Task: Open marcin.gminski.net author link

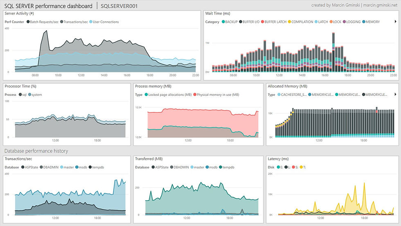Action: [x=380, y=5]
